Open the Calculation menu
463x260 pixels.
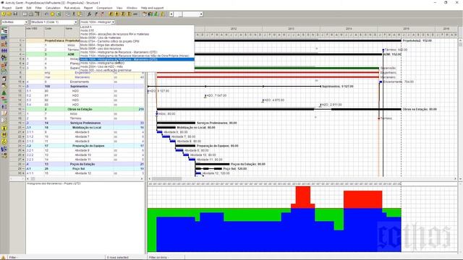pos(53,8)
